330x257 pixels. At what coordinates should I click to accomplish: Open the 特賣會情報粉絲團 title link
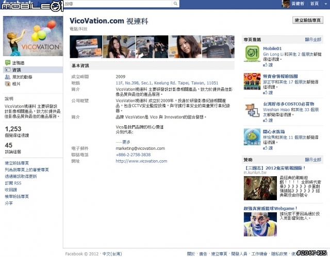tap(280, 76)
